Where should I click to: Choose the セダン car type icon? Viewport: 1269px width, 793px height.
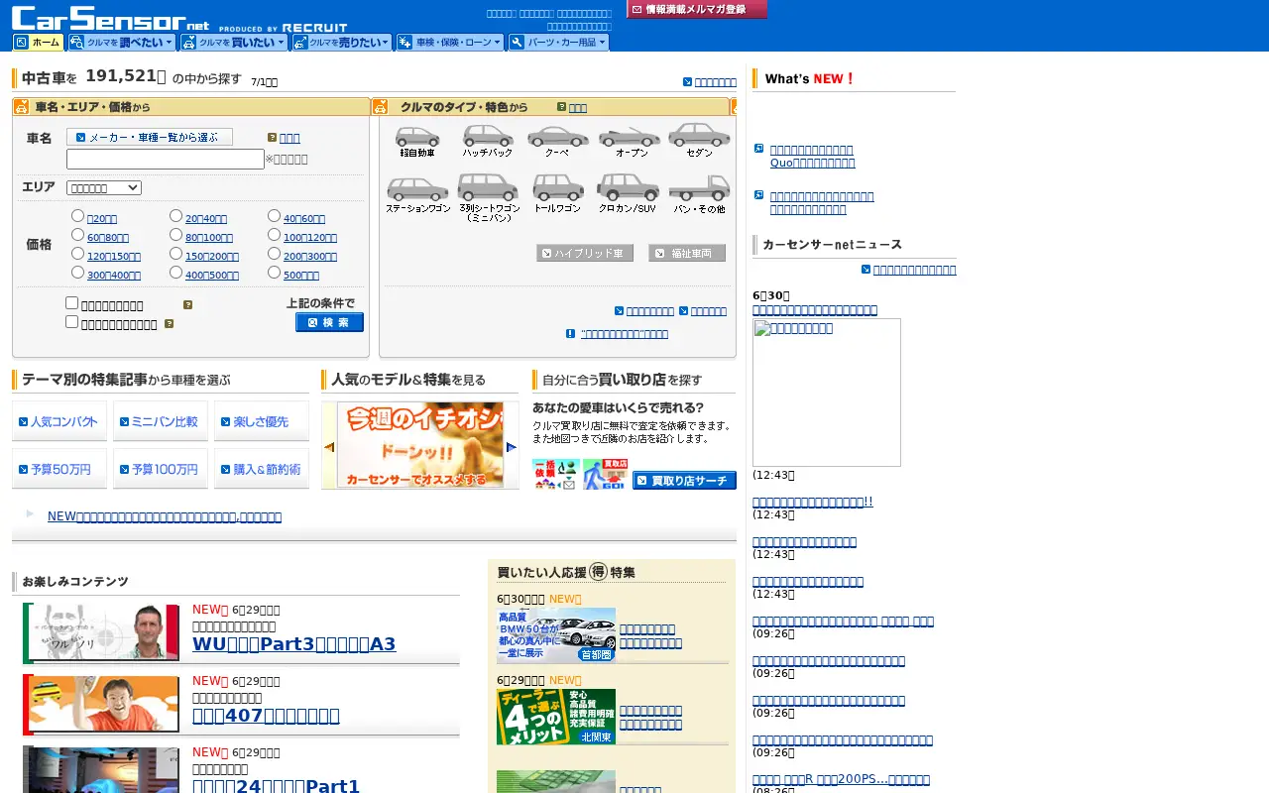(x=699, y=141)
